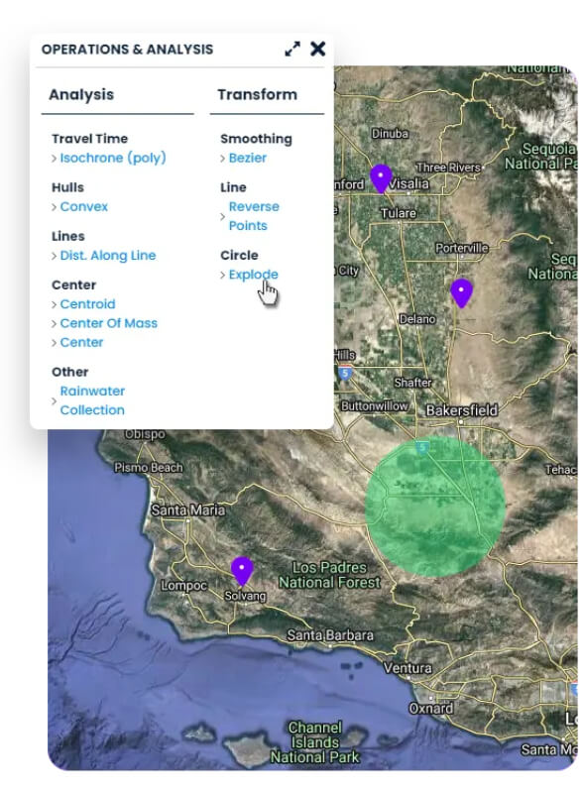Viewport: 583px width, 793px height.
Task: Run the Isochrone (poly) analysis
Action: [113, 158]
